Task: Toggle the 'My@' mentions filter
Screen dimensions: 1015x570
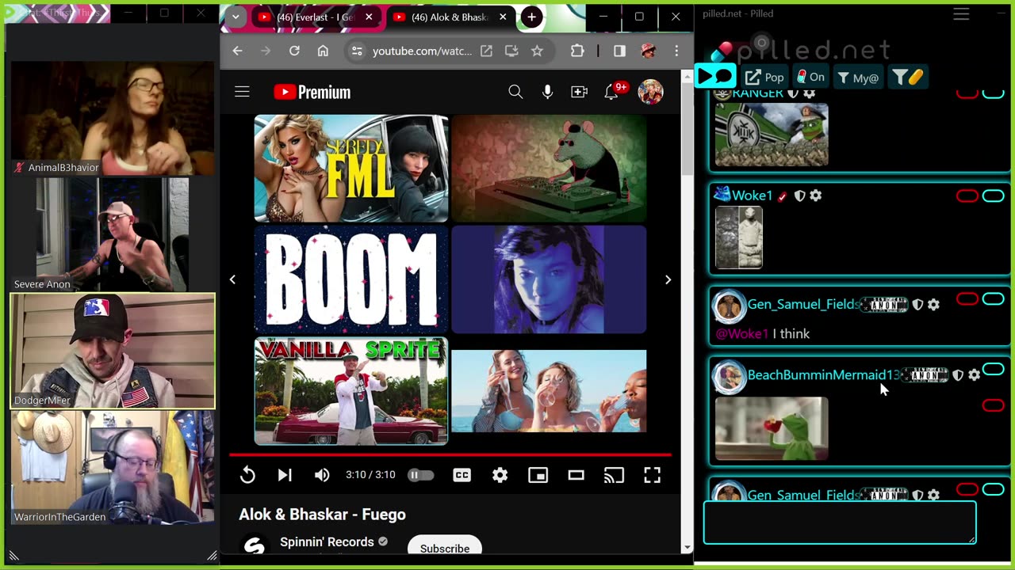Action: (x=857, y=77)
